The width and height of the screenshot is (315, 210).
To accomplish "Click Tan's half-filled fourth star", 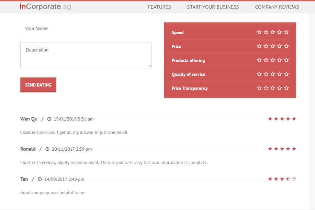I will pos(288,179).
